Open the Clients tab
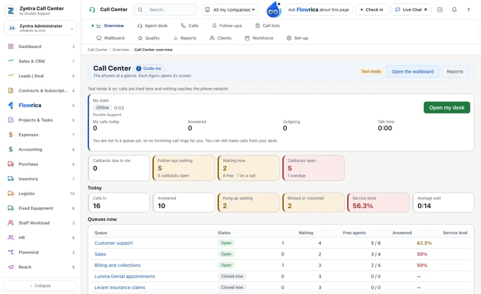Screen dimensions: 481x294 (x=220, y=38)
